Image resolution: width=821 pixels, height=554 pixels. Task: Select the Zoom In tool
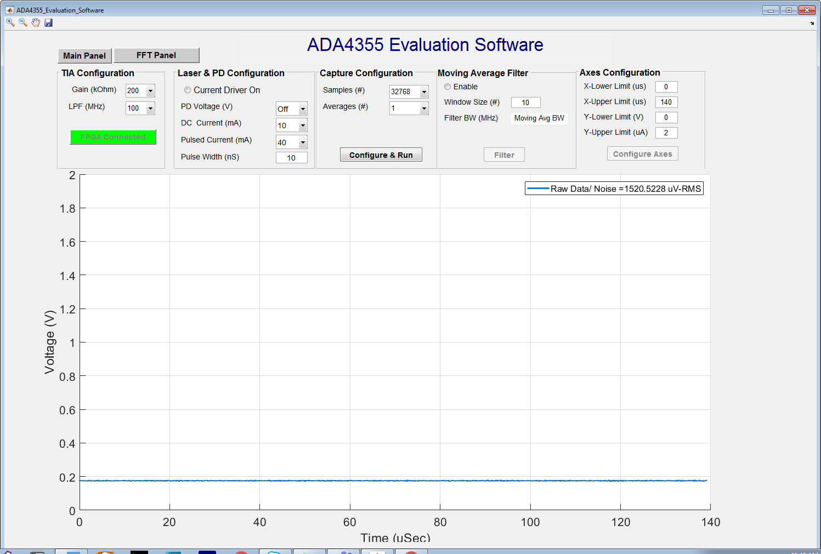point(9,22)
